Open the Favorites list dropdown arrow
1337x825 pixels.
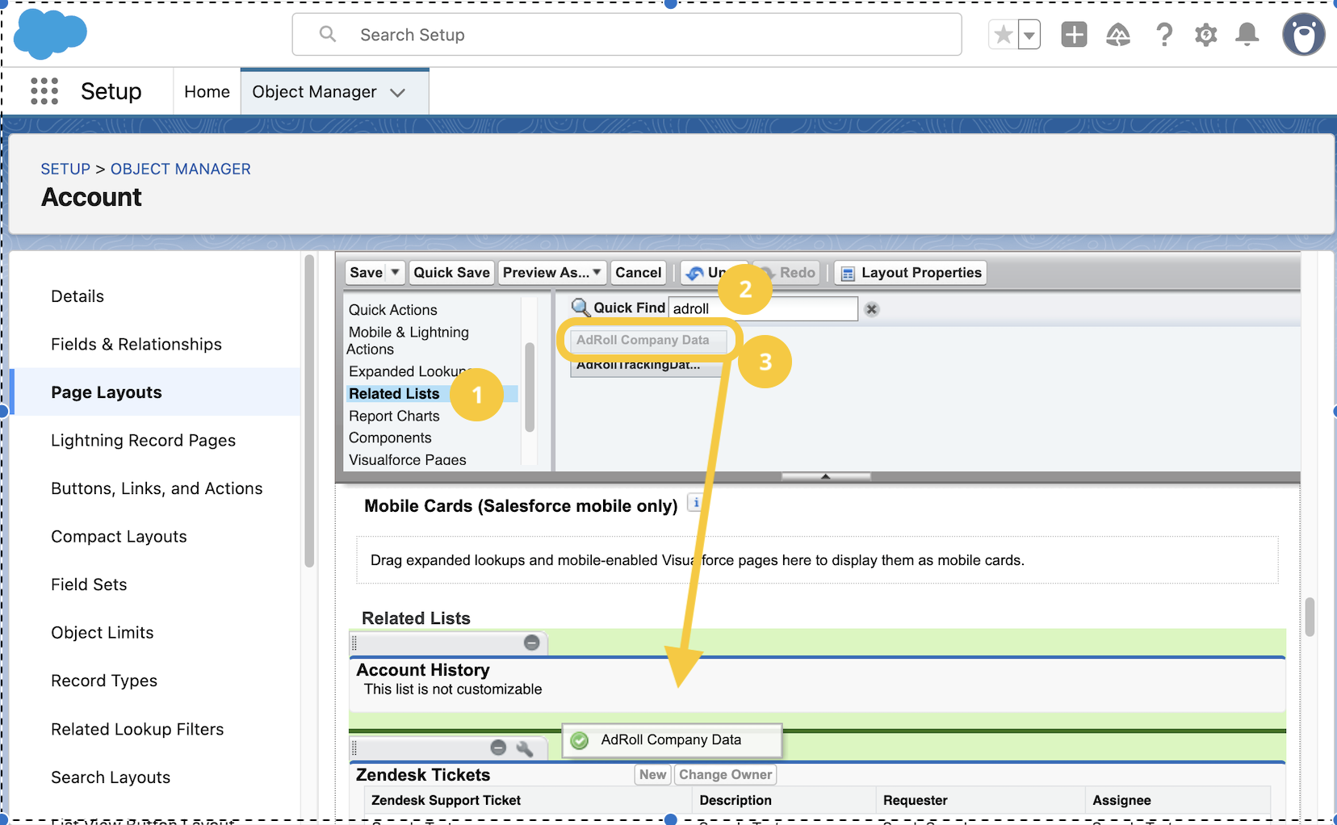point(1029,36)
